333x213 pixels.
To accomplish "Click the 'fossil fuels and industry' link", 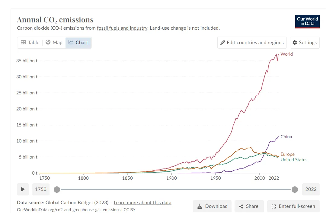I will click(x=122, y=28).
